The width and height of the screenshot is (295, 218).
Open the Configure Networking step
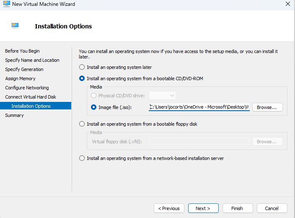coord(27,88)
